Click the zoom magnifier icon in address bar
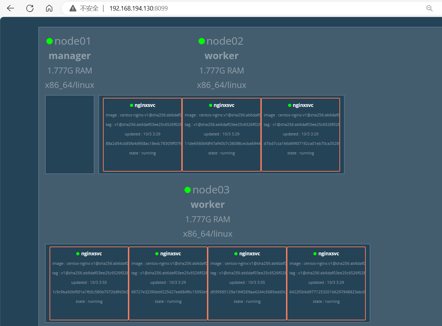 click(429, 8)
